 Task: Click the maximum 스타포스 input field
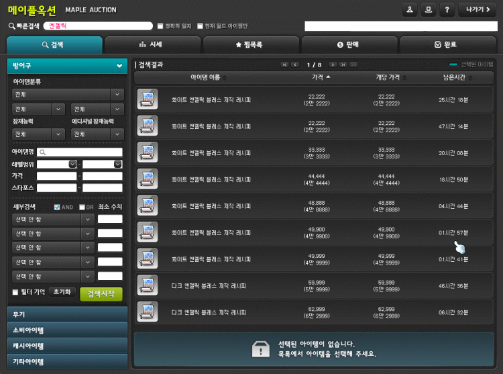pos(103,188)
